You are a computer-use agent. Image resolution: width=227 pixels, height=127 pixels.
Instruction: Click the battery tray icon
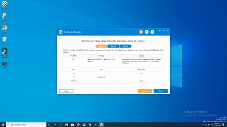point(209,125)
